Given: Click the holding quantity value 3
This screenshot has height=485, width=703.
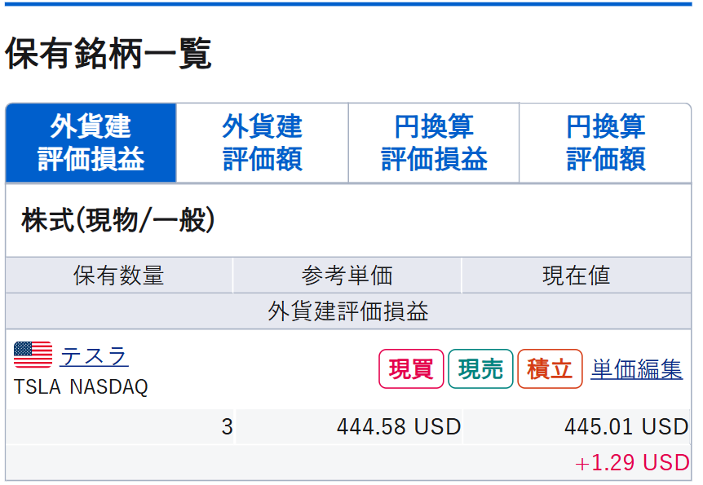Looking at the screenshot, I should click(227, 427).
